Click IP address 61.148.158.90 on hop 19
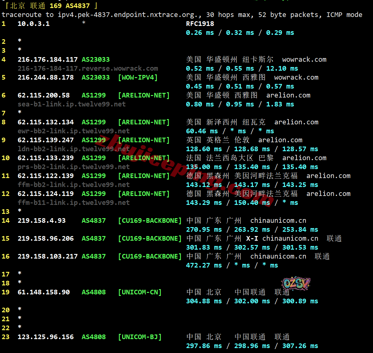Image resolution: width=373 pixels, height=353 pixels. click(x=44, y=292)
